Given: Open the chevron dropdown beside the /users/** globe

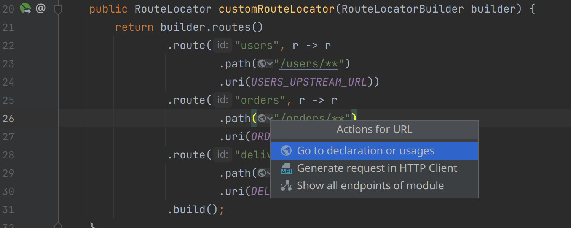Looking at the screenshot, I should (270, 64).
